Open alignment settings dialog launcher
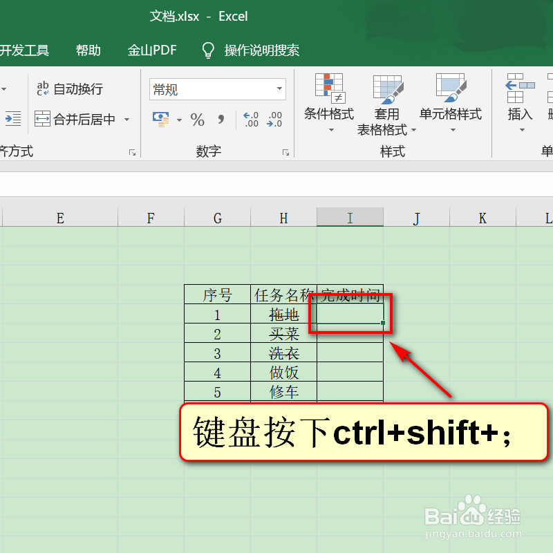The height and width of the screenshot is (553, 553). [x=132, y=152]
